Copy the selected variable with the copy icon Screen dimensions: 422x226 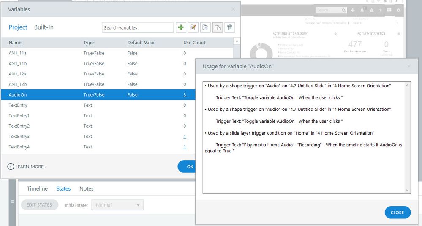coord(205,27)
